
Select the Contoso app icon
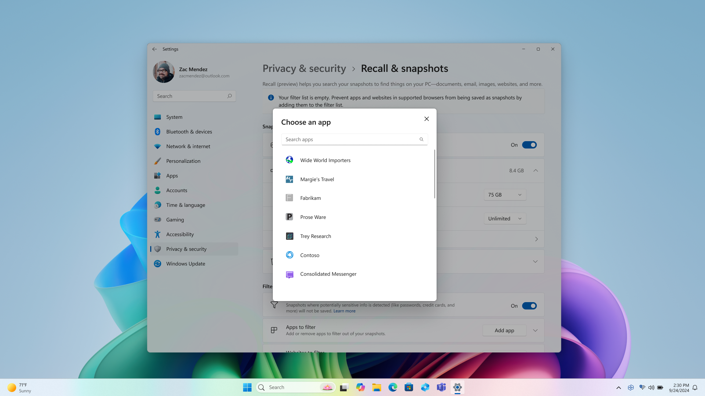(289, 255)
